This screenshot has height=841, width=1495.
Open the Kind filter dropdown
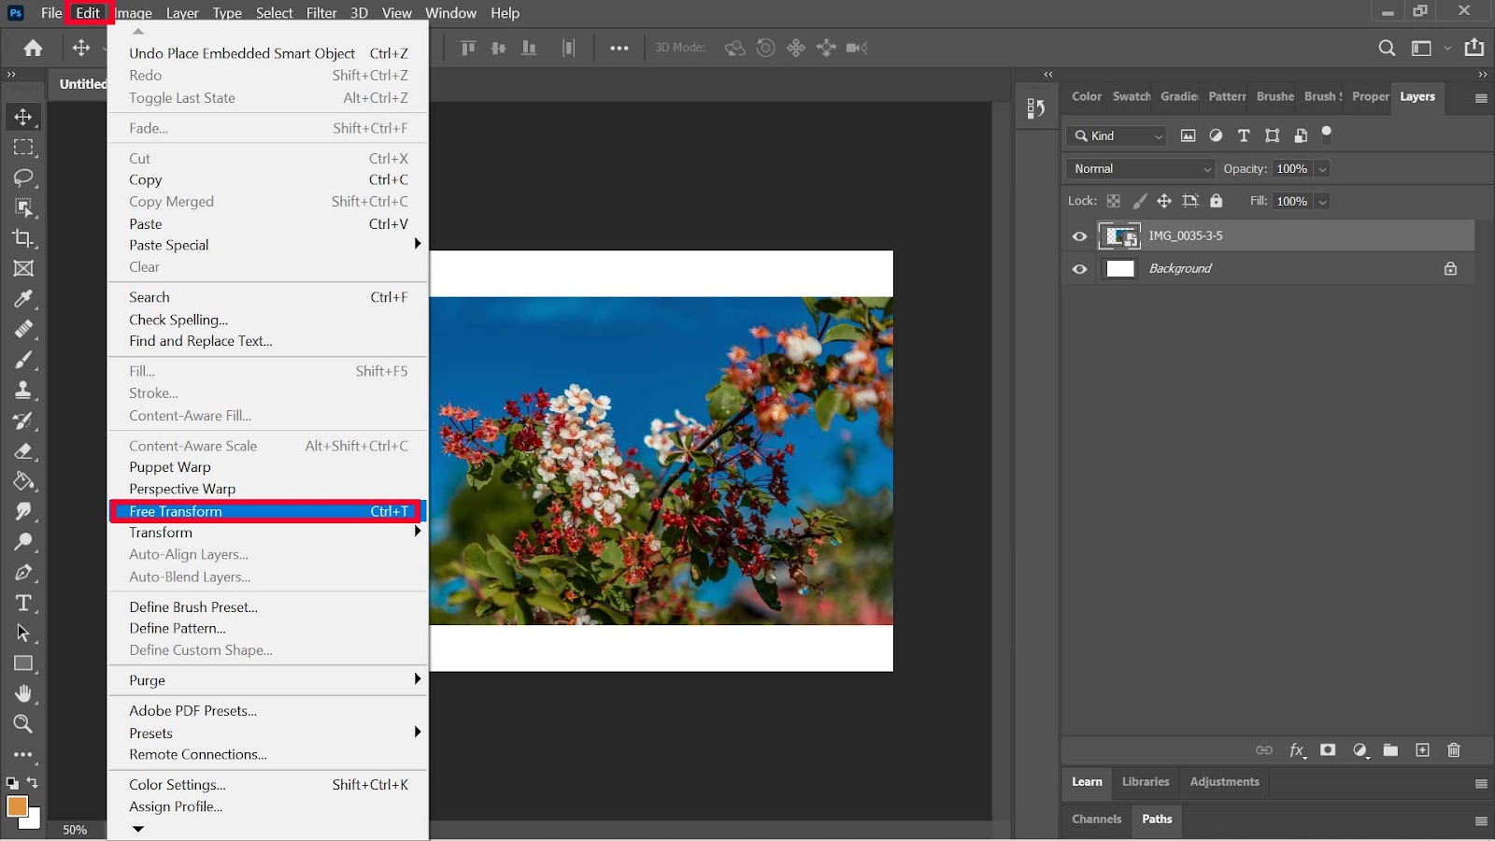pos(1117,136)
